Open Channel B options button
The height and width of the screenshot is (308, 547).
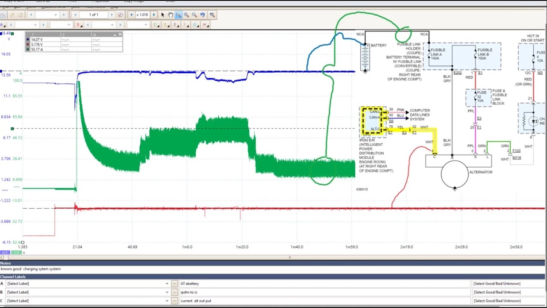[x=79, y=25]
